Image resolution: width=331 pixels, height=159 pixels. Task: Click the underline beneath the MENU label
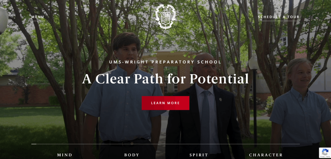coord(38,21)
